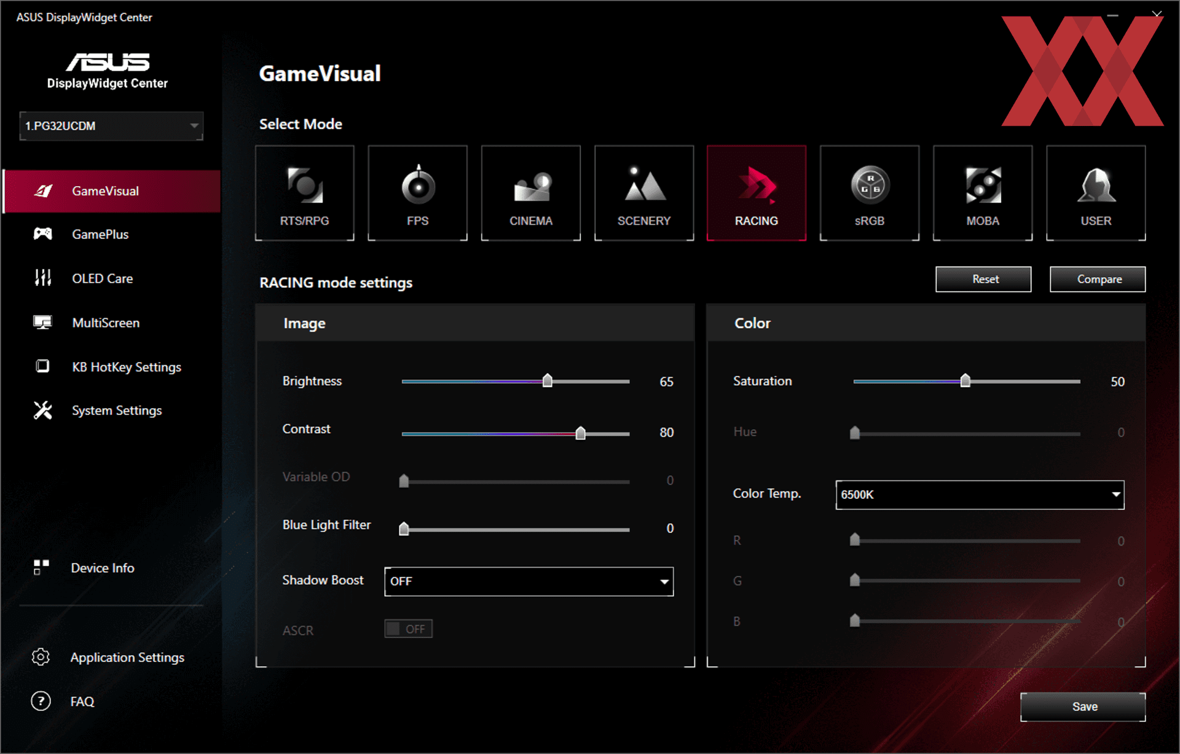Click the Contrast value 80
Screen dimensions: 1180x754
coord(667,433)
